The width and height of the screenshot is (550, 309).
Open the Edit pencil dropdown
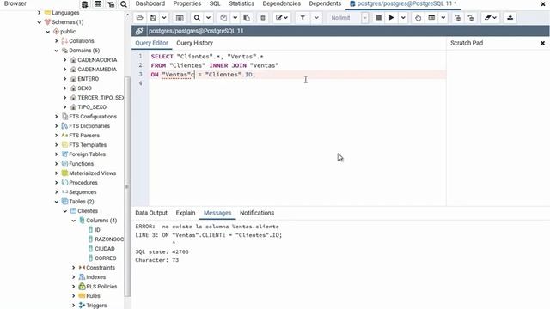click(x=282, y=17)
